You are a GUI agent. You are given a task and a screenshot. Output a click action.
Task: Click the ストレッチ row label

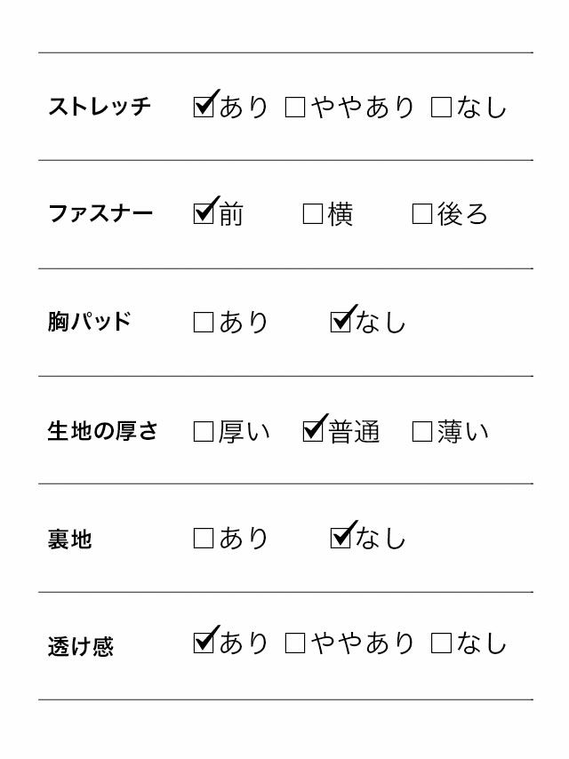[x=100, y=107]
